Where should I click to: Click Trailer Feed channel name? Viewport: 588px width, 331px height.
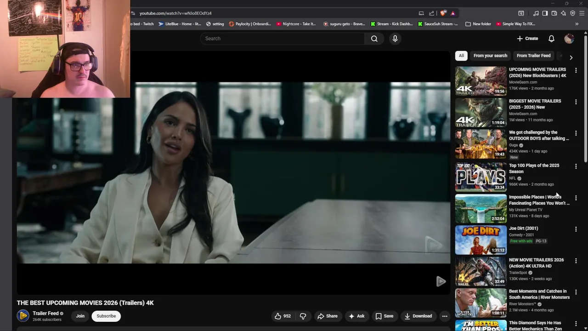pyautogui.click(x=45, y=314)
